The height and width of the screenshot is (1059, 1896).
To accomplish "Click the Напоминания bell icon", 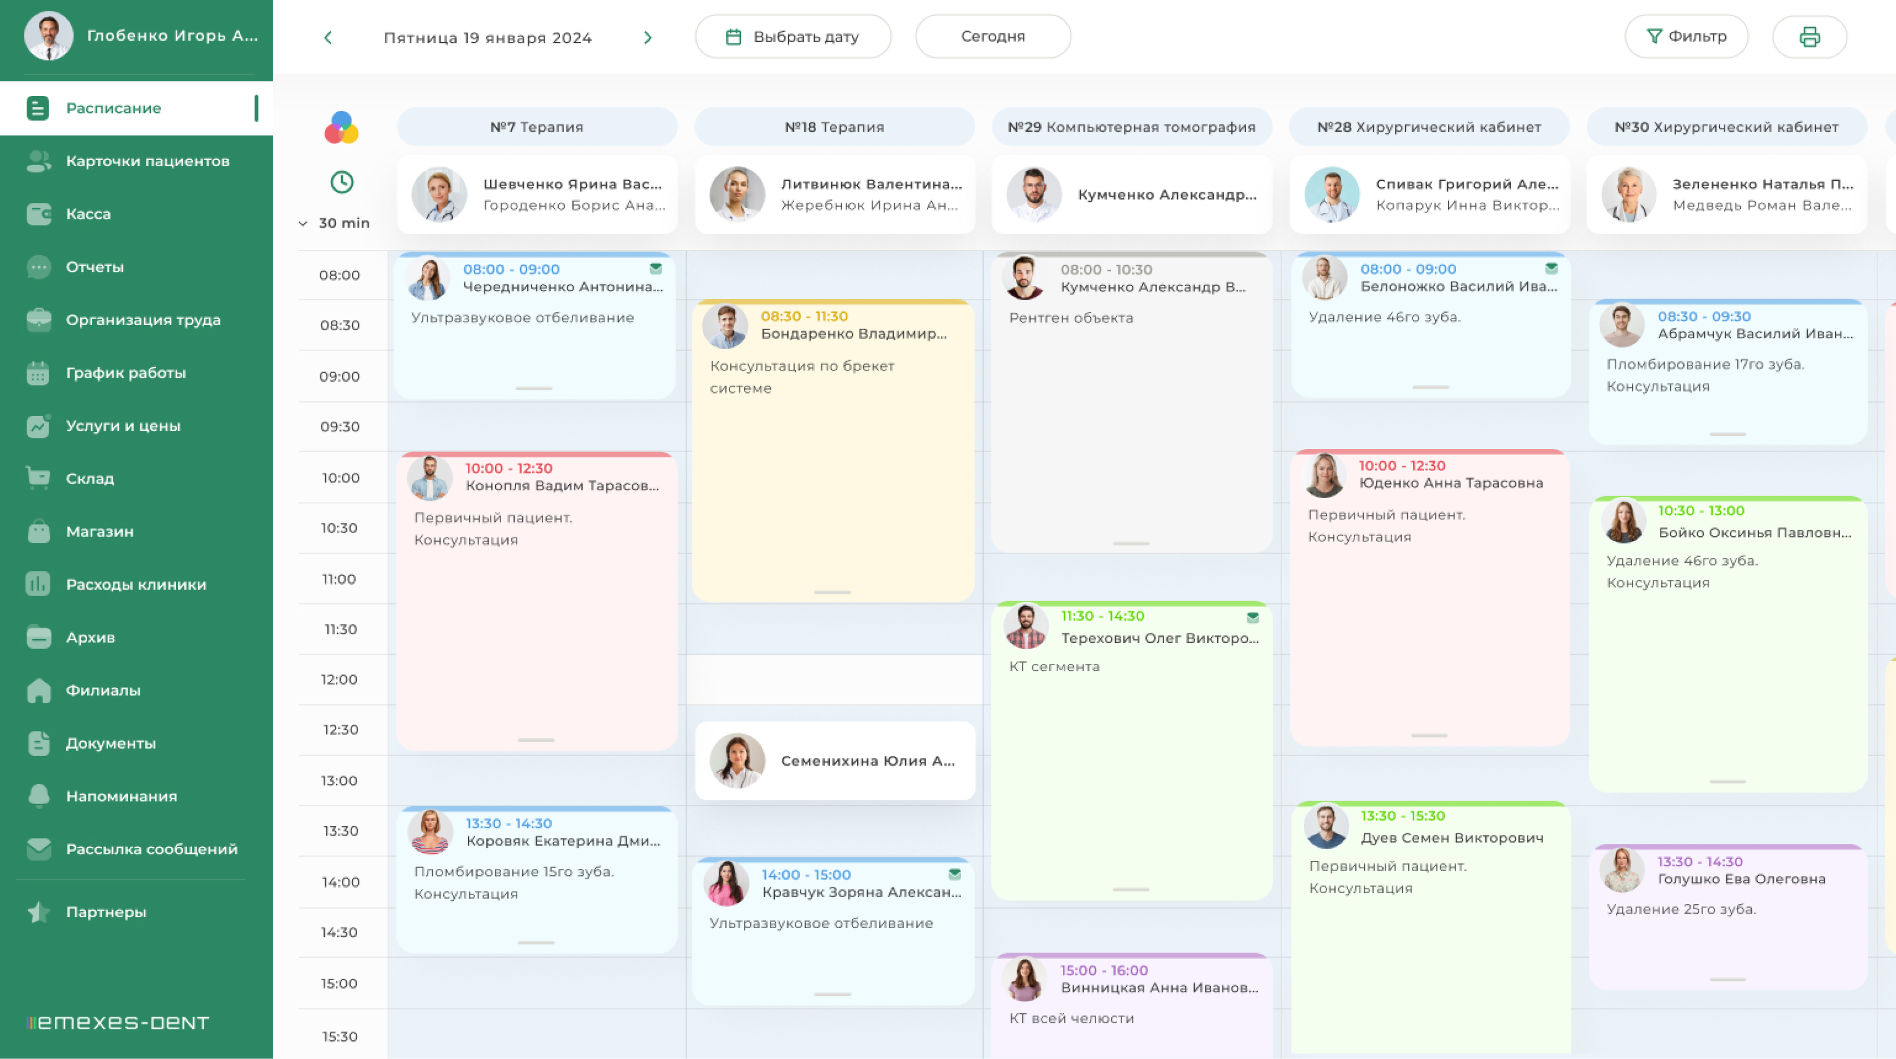I will pyautogui.click(x=38, y=796).
